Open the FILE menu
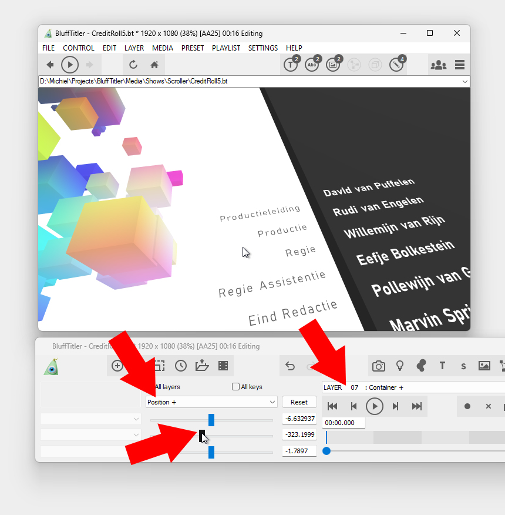The image size is (505, 515). coord(49,48)
